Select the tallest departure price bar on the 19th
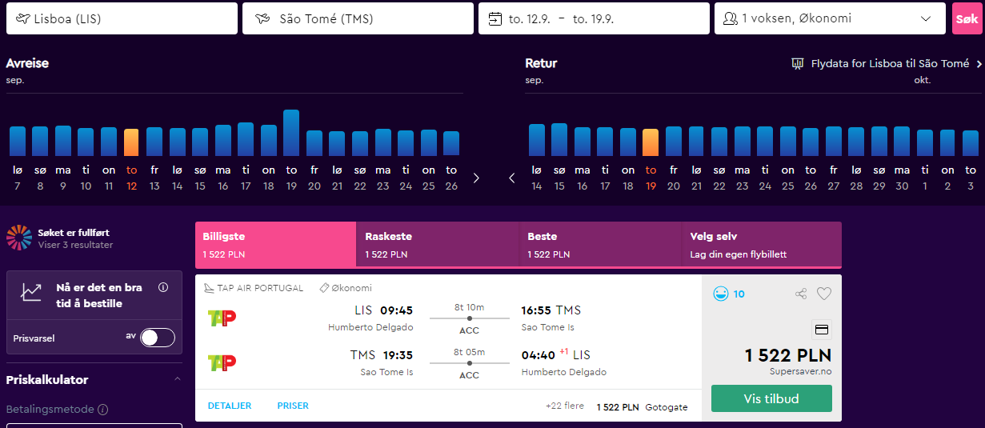Image resolution: width=985 pixels, height=428 pixels. tap(291, 133)
